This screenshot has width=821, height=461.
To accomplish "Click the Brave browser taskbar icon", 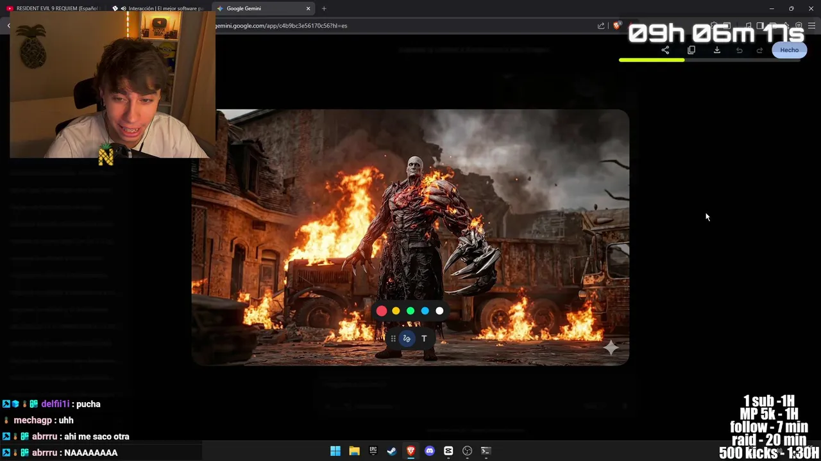I will pos(410,451).
